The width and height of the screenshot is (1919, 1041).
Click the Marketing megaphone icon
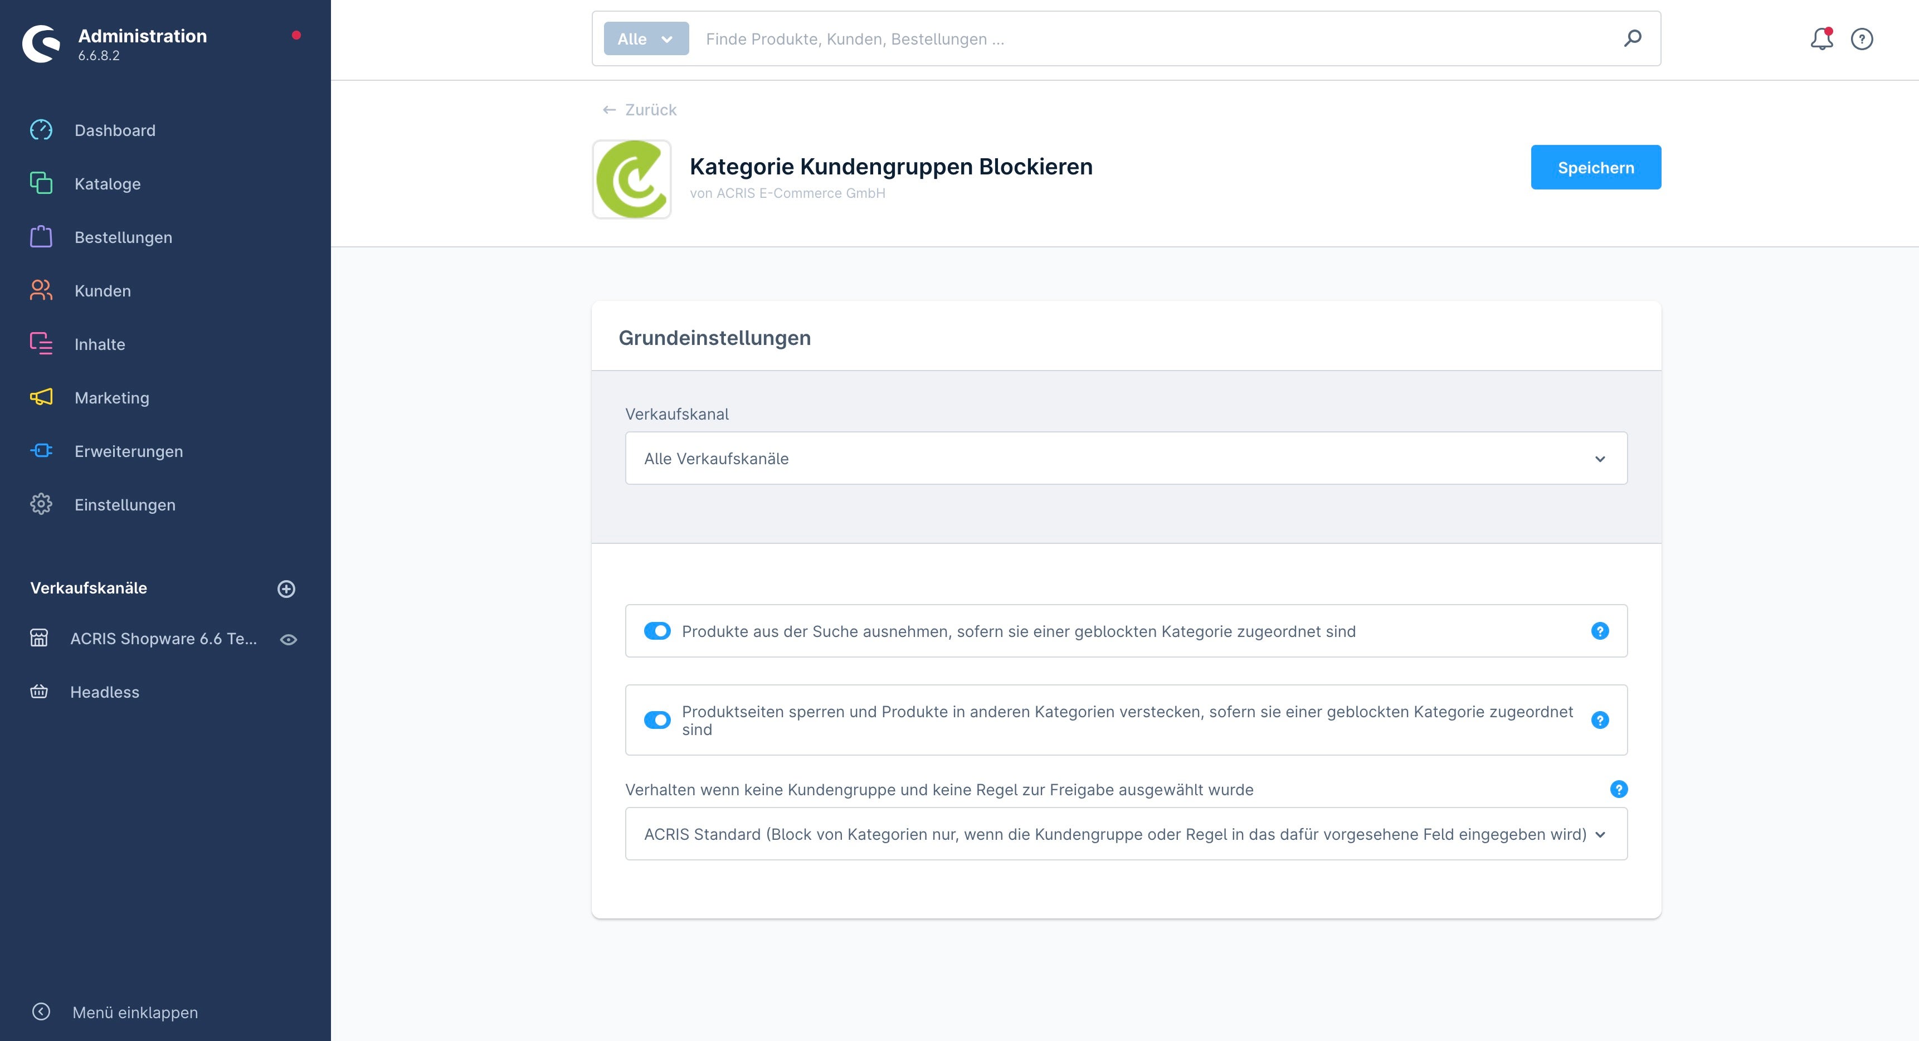click(41, 397)
